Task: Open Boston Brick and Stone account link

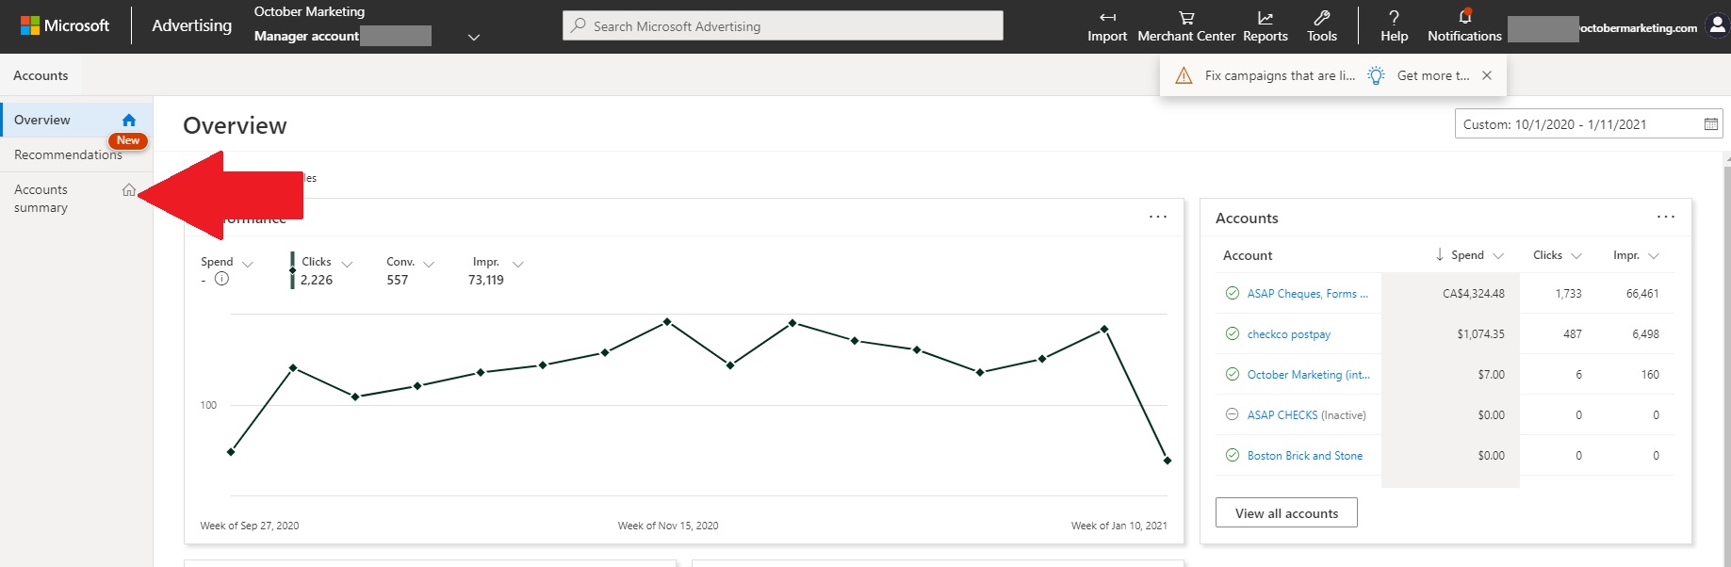Action: click(x=1305, y=456)
